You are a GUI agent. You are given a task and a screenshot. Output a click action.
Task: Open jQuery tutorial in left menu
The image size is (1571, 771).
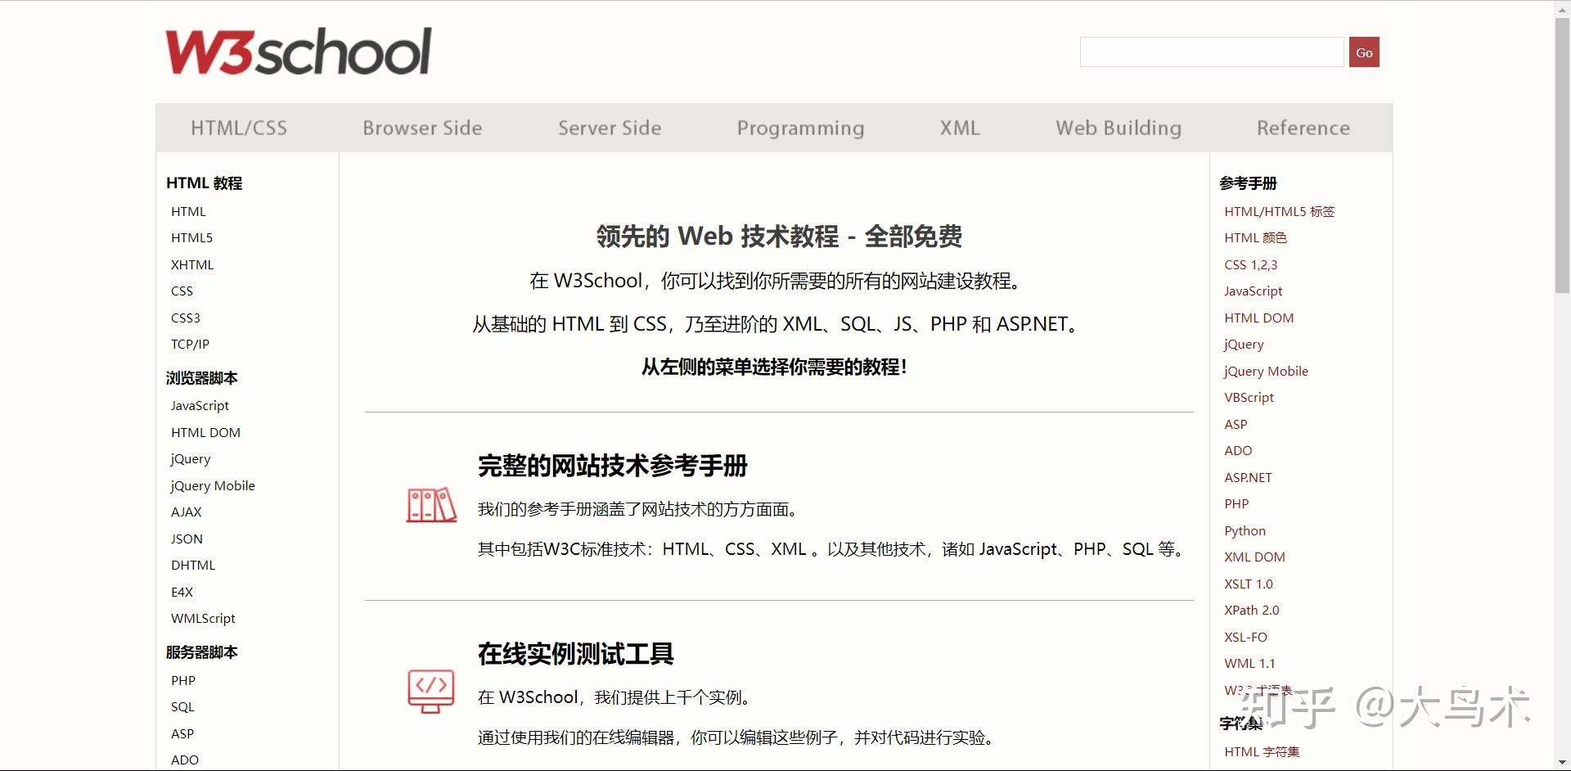point(191,458)
